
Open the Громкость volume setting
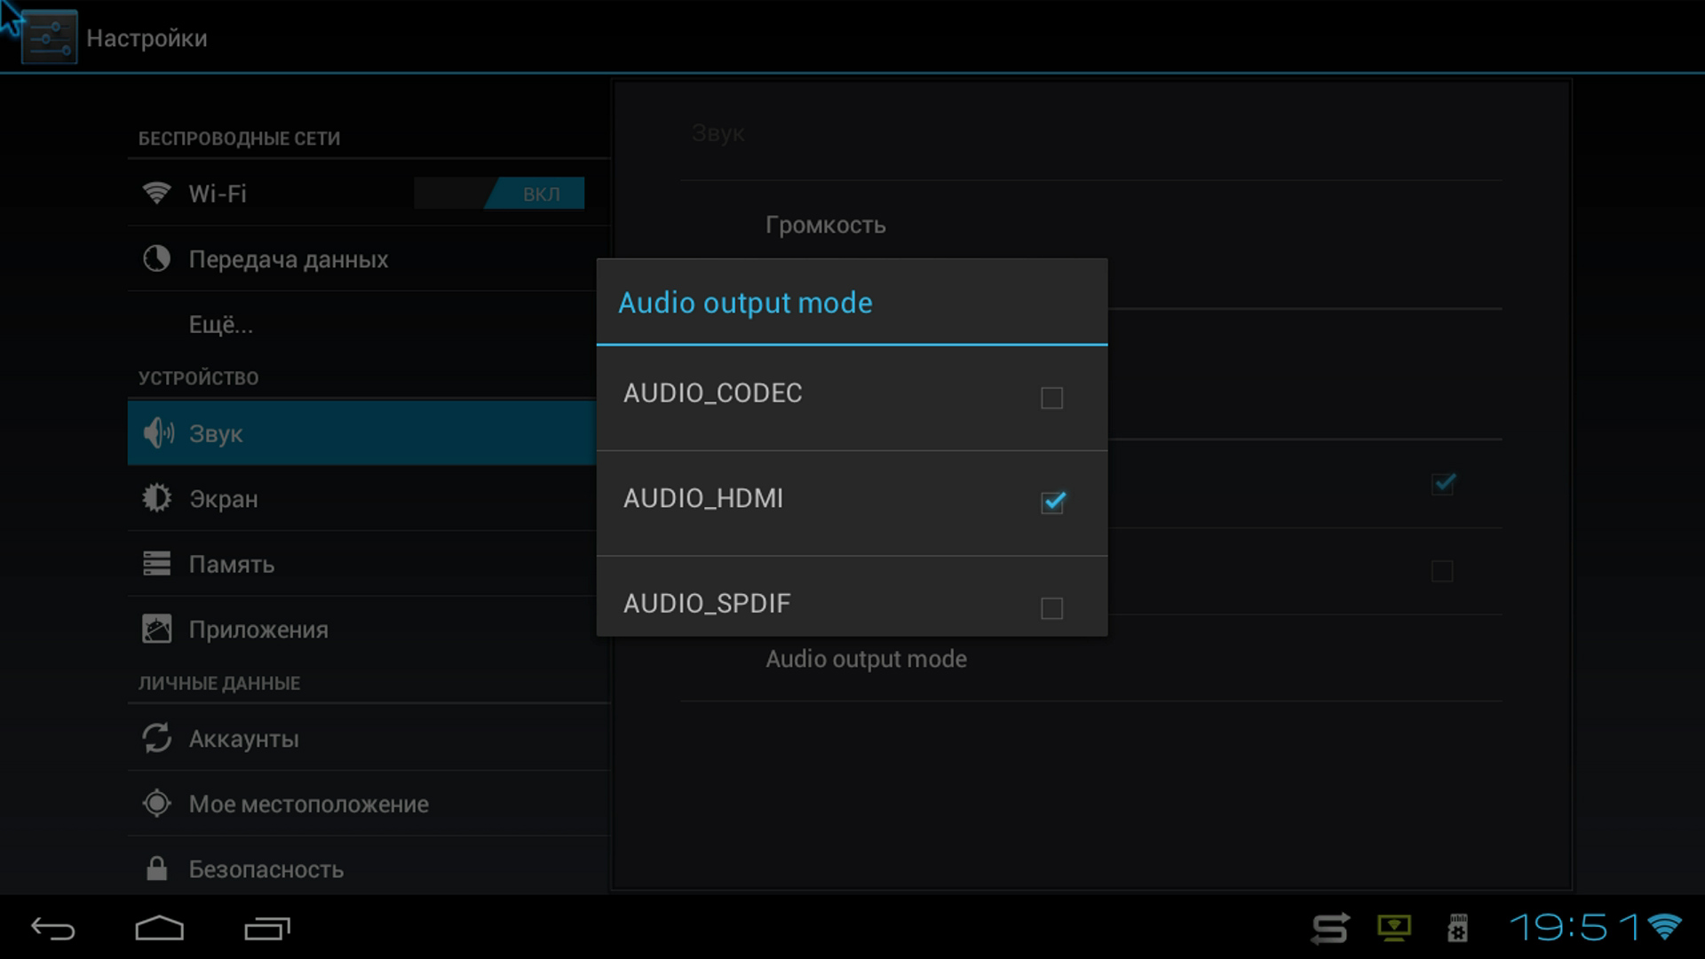point(826,226)
